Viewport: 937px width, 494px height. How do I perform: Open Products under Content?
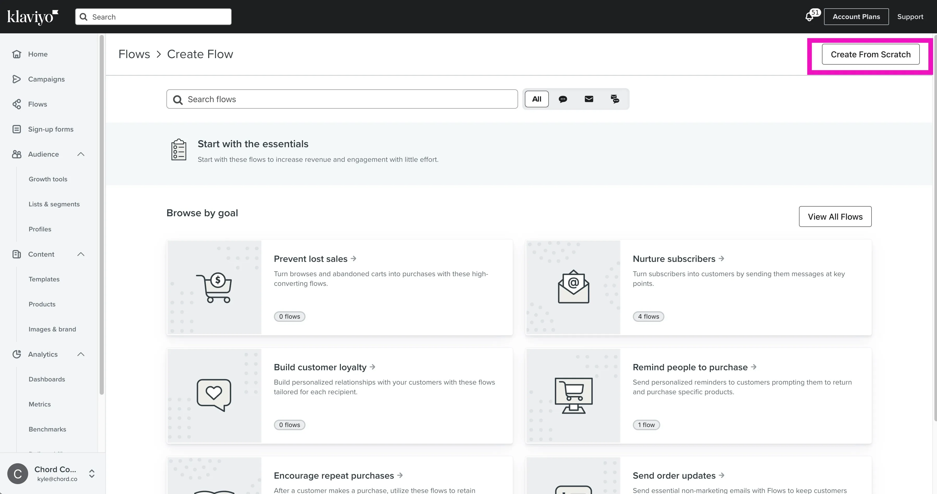click(x=42, y=304)
